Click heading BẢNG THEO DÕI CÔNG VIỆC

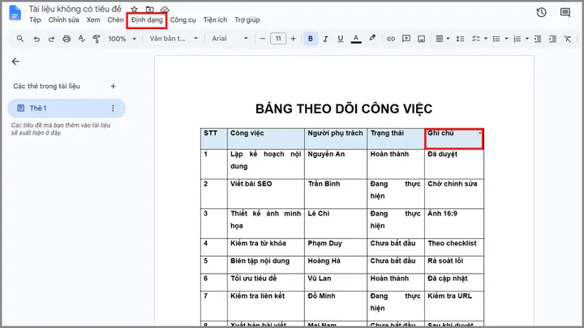(x=344, y=109)
